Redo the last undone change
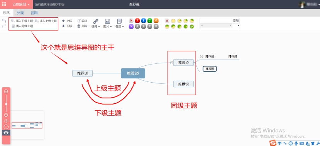Viewport: 320px width, 146px height. point(4,26)
